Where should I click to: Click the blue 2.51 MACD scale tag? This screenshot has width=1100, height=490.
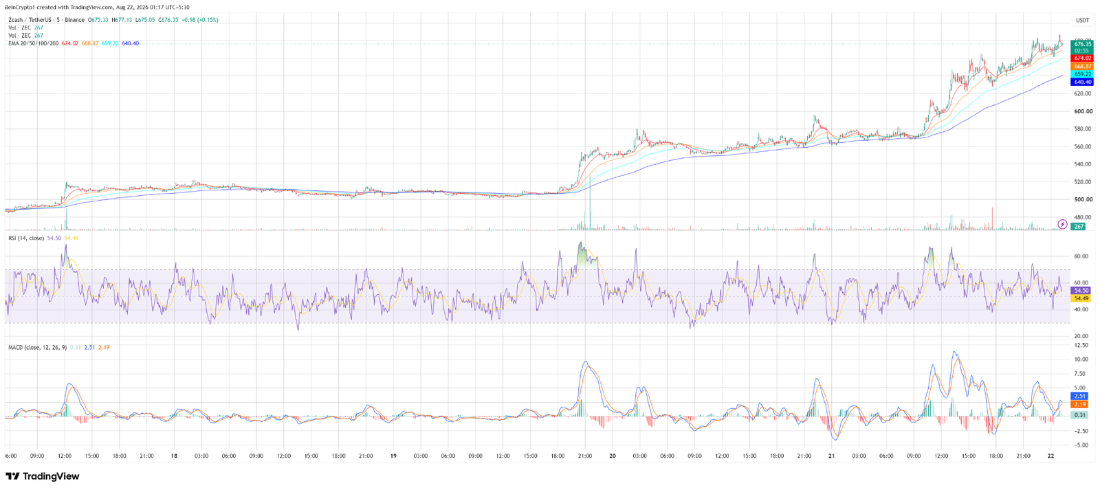(1079, 397)
